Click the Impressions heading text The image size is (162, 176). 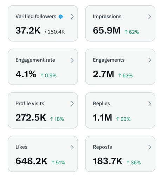(107, 17)
